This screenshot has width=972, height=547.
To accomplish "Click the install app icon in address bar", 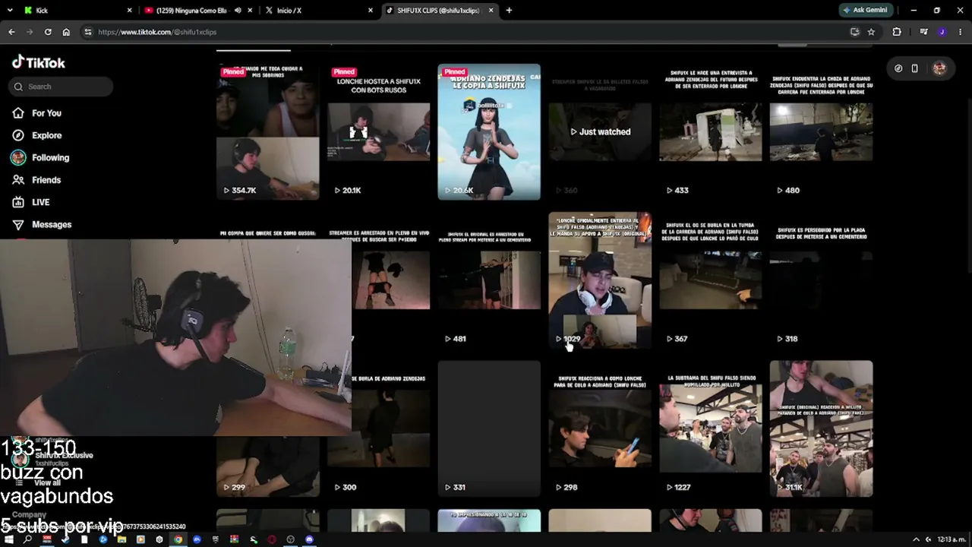I will coord(854,32).
